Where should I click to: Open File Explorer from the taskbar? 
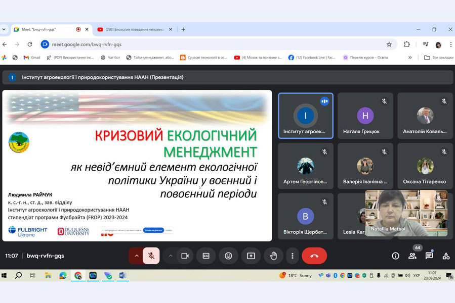pos(48,276)
